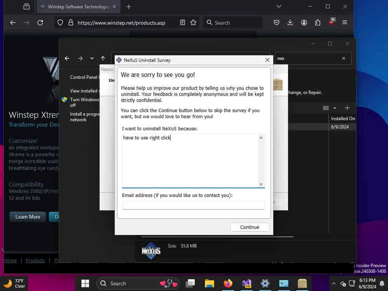388x291 pixels.
Task: Click the Installed On column header
Action: 343,119
